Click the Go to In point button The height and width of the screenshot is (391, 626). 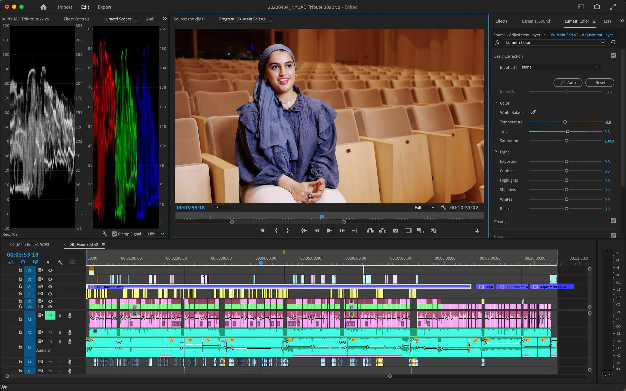(x=304, y=231)
